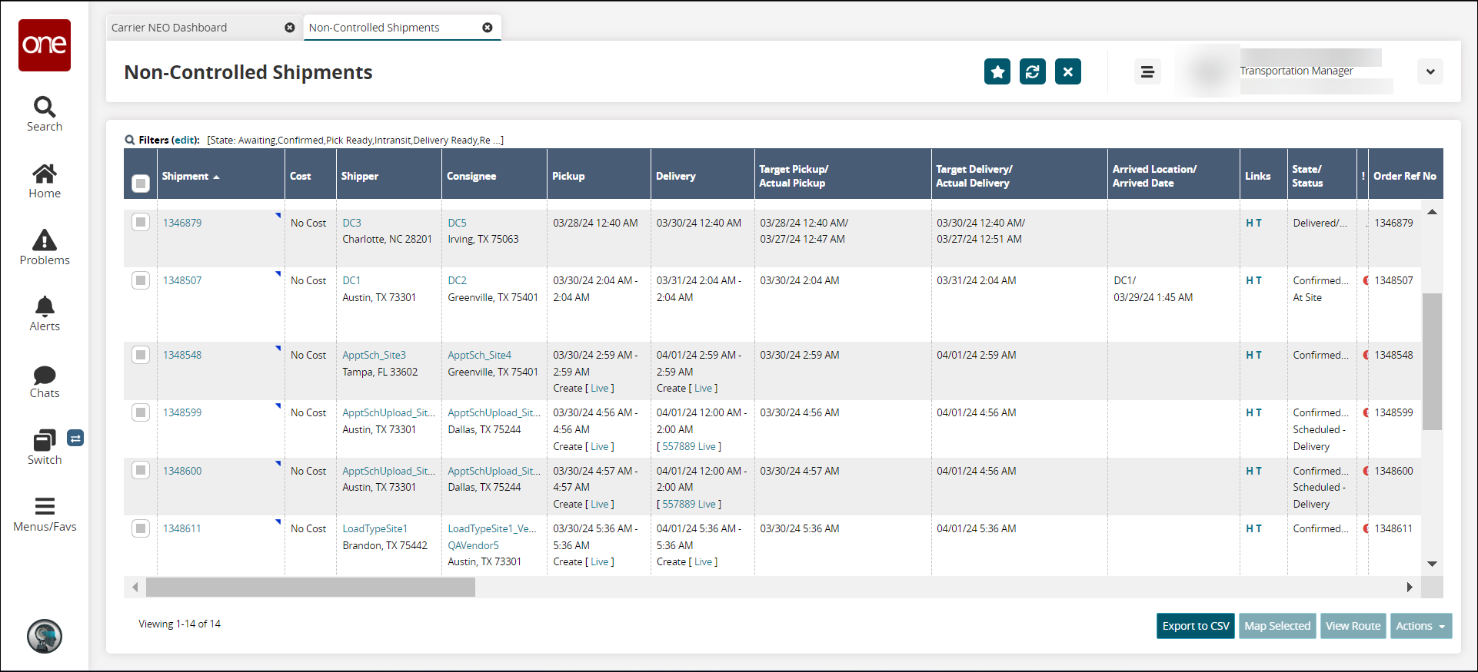
Task: Open the Actions dropdown button
Action: pyautogui.click(x=1421, y=626)
